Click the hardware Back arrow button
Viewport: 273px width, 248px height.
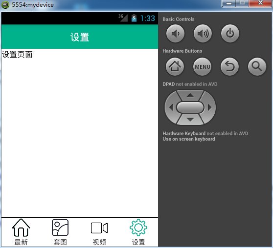229,67
